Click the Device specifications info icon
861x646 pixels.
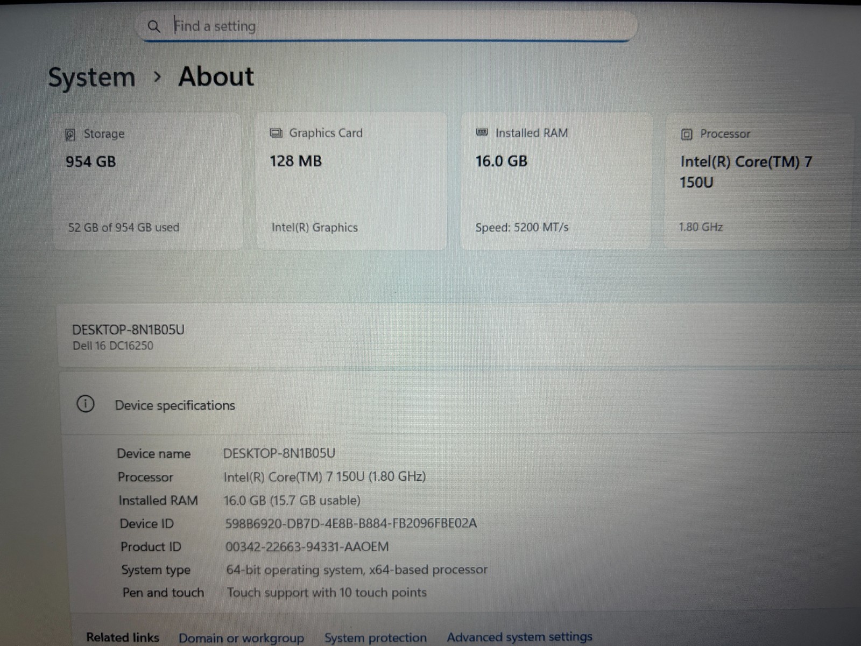coord(86,404)
